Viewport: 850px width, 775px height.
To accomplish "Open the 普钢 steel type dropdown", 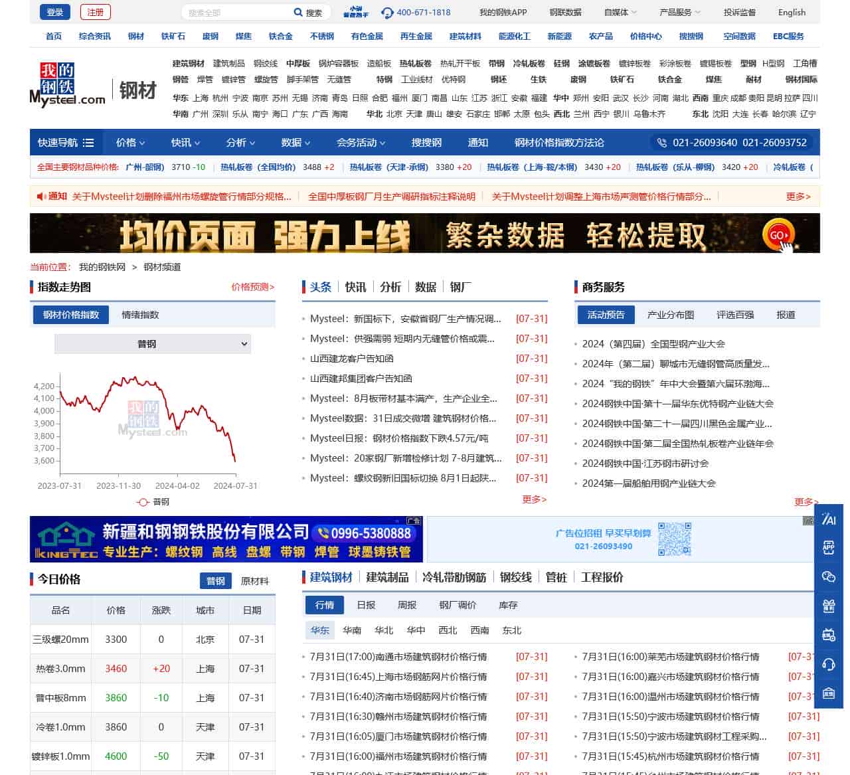I will [x=152, y=344].
